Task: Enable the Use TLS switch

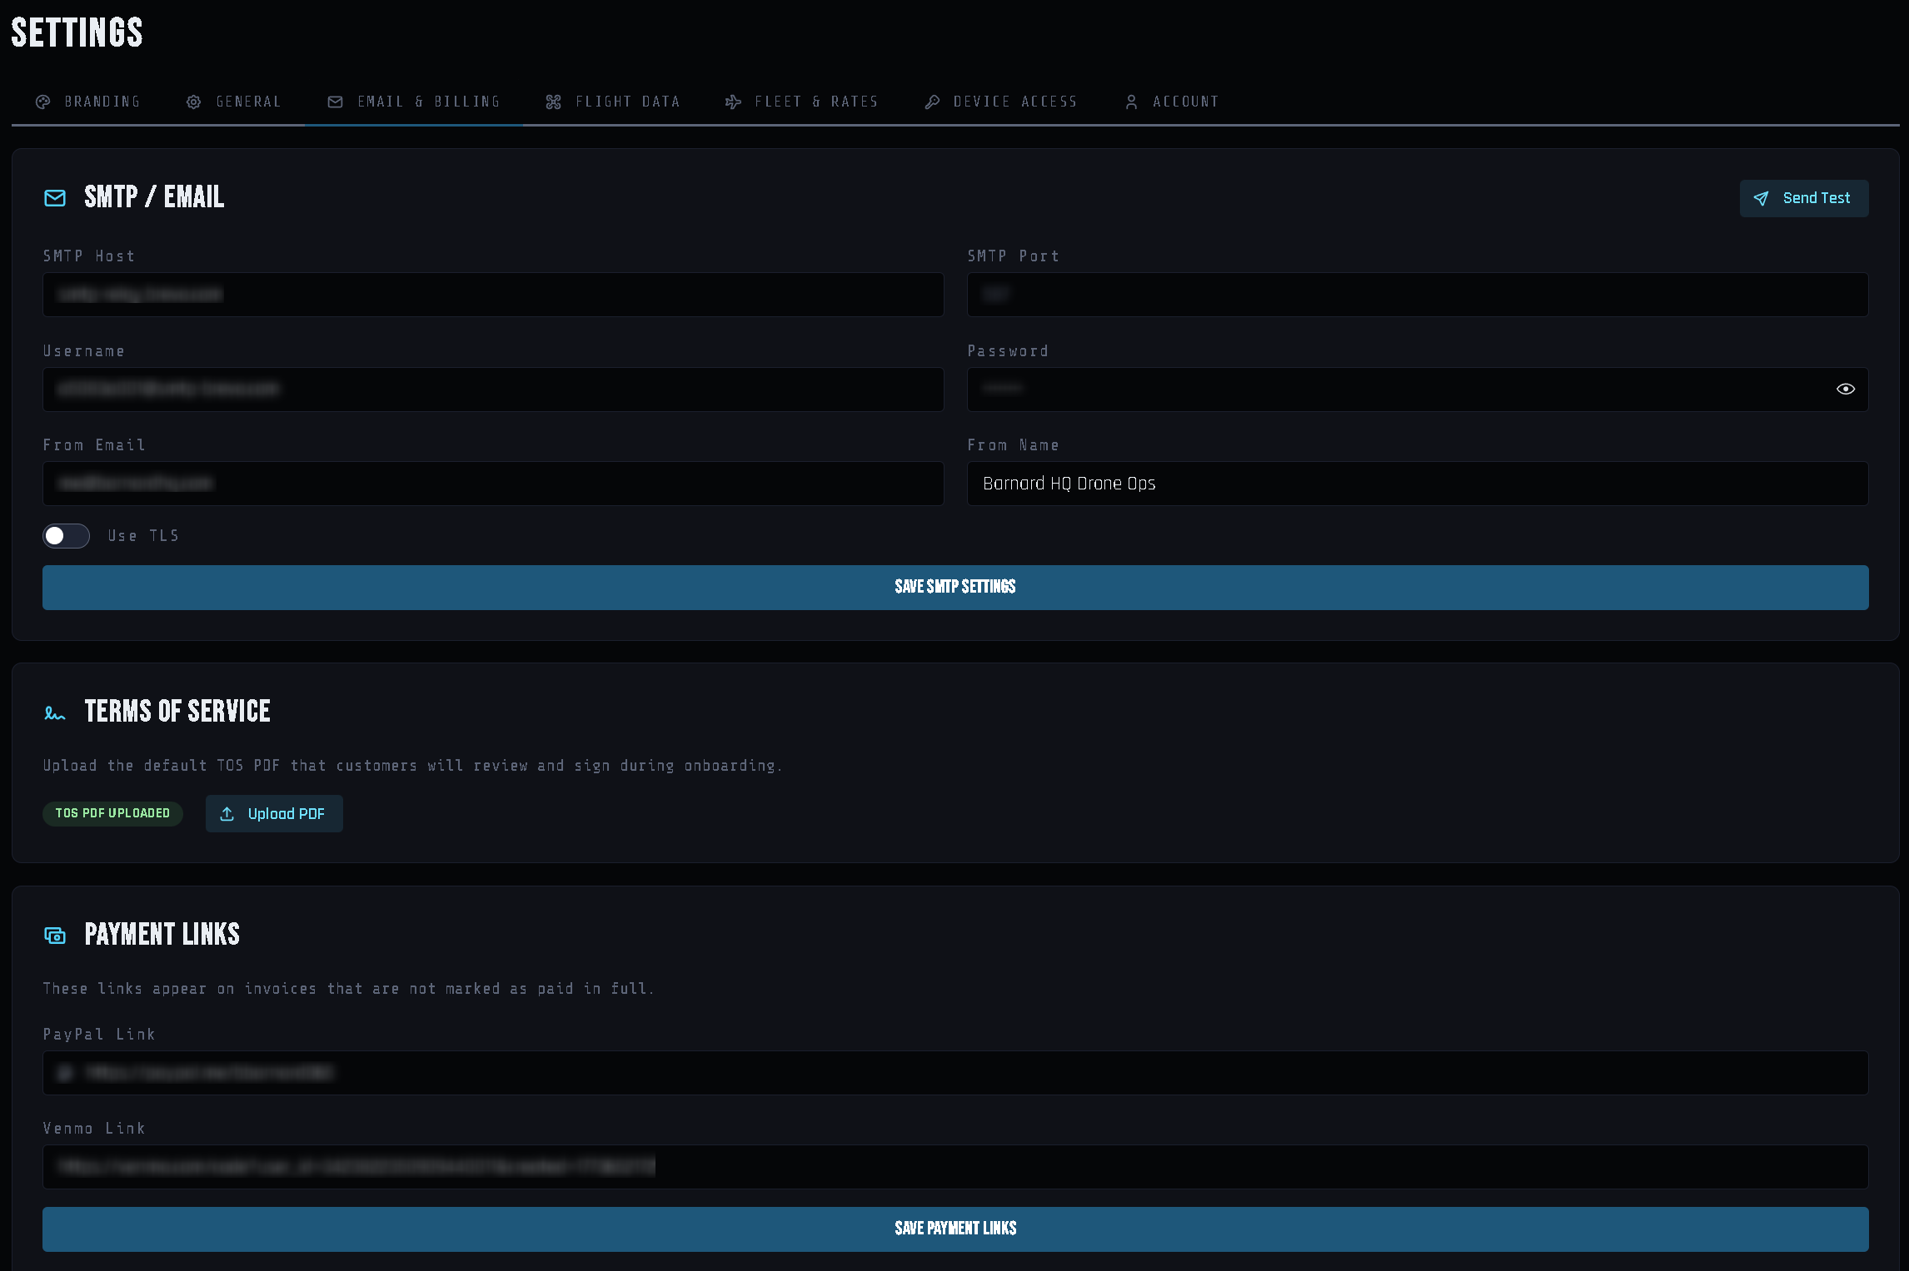Action: click(x=67, y=536)
